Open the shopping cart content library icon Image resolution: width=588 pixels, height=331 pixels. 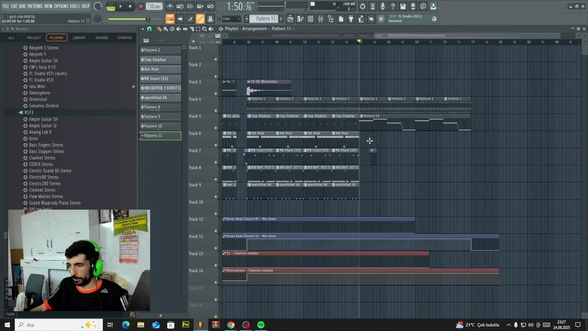[381, 19]
